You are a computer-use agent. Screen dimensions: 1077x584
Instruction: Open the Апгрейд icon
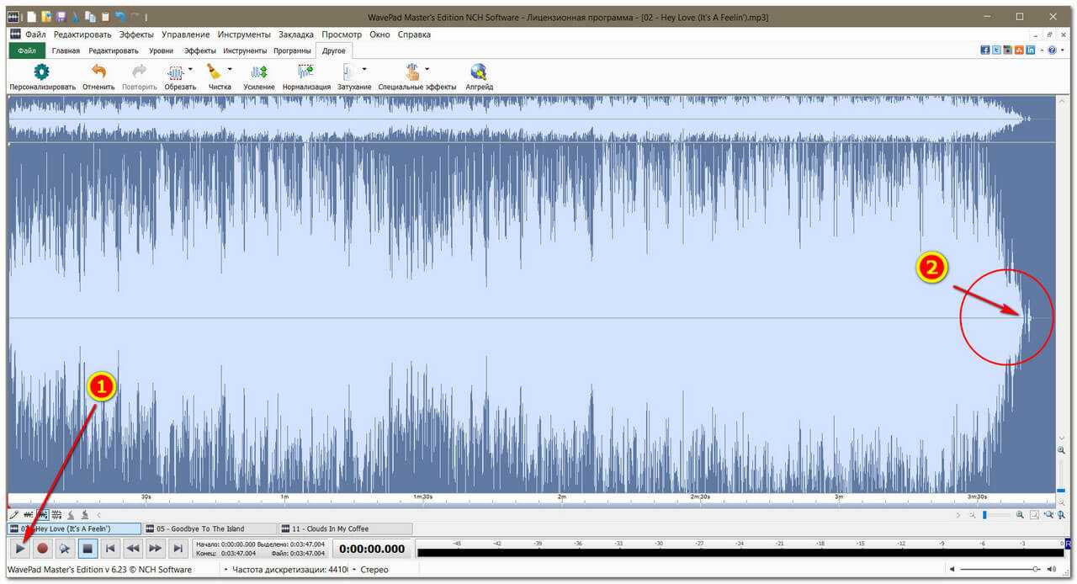click(479, 72)
